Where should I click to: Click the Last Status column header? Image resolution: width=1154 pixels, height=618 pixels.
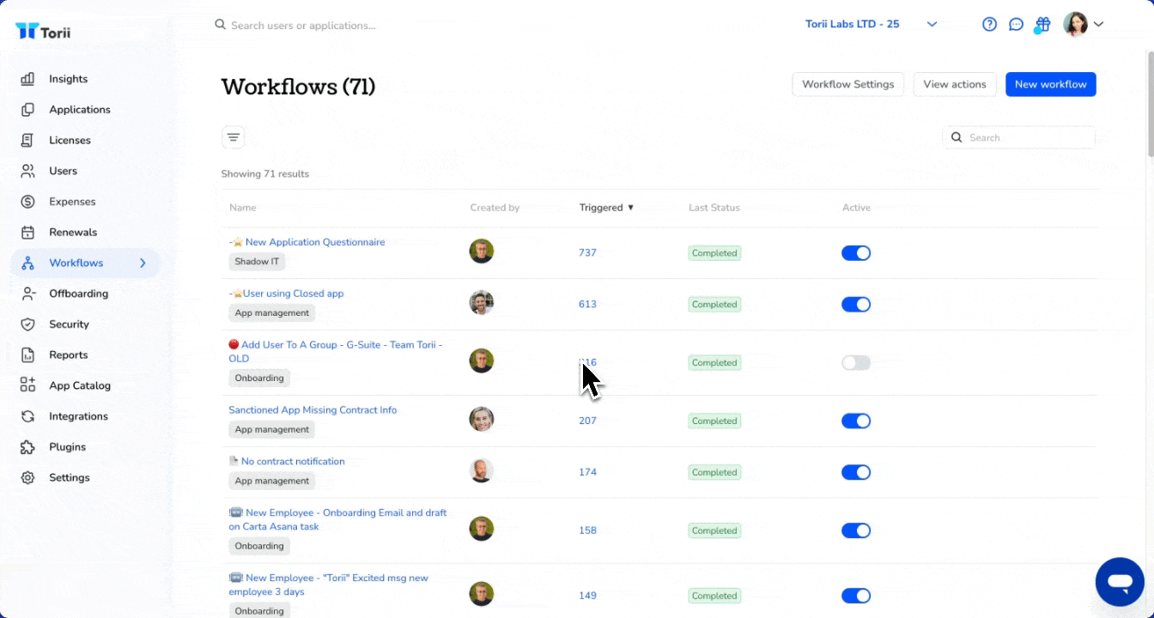click(714, 208)
